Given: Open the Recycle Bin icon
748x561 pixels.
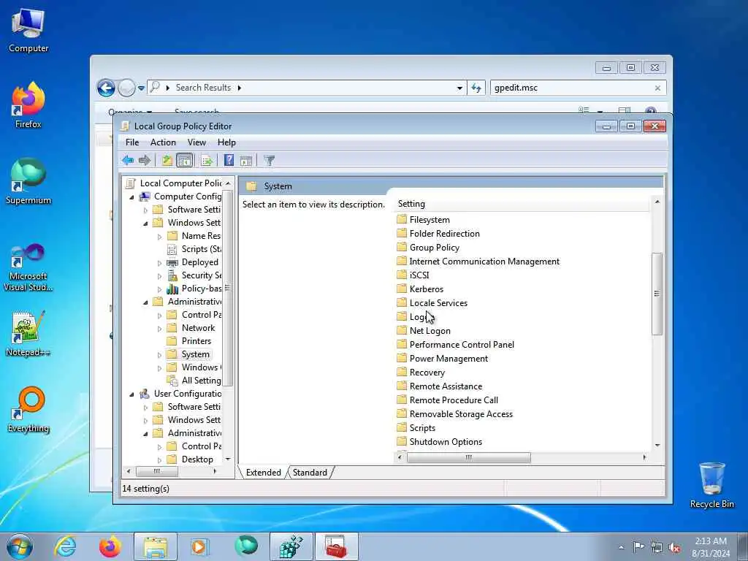Looking at the screenshot, I should click(x=711, y=485).
